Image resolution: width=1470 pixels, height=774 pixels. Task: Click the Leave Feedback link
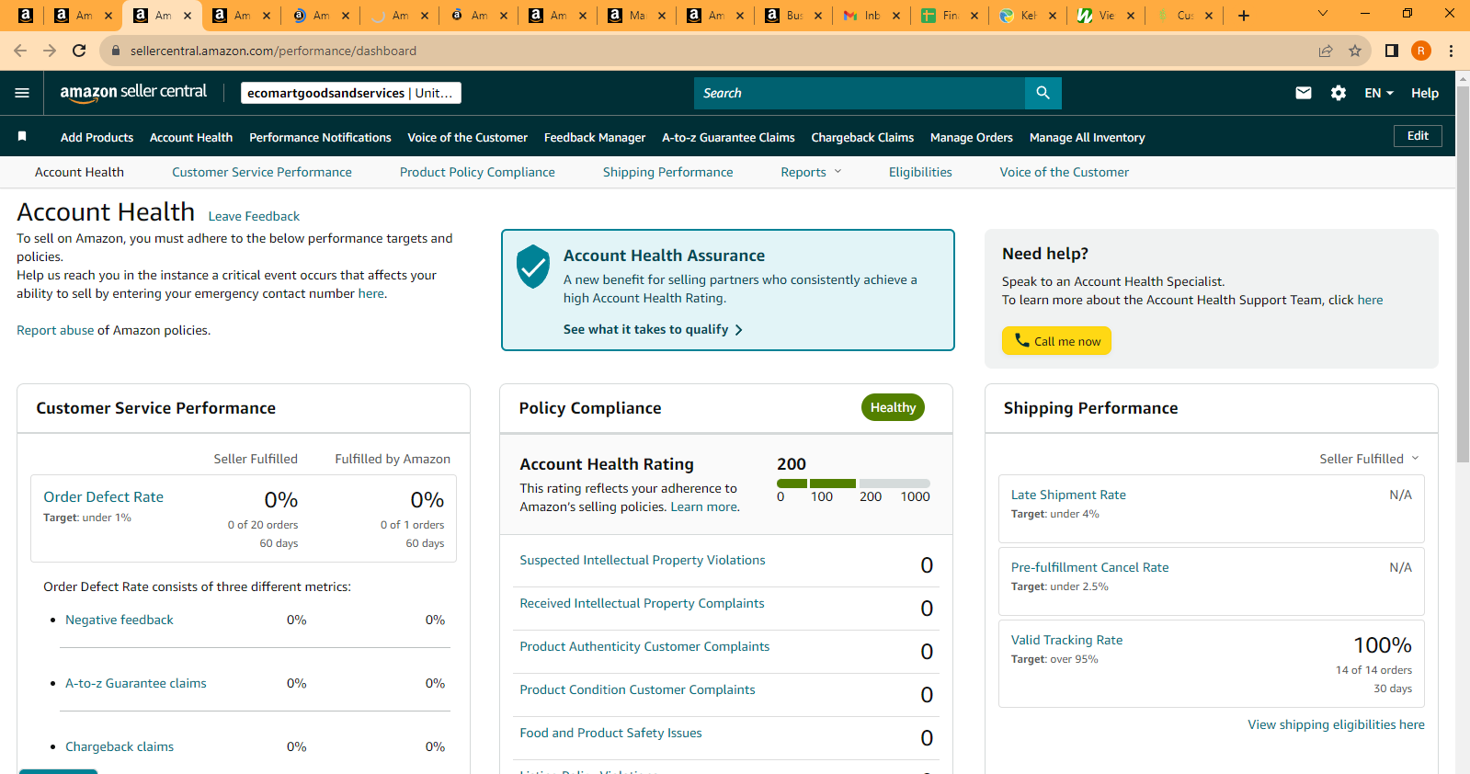tap(254, 216)
